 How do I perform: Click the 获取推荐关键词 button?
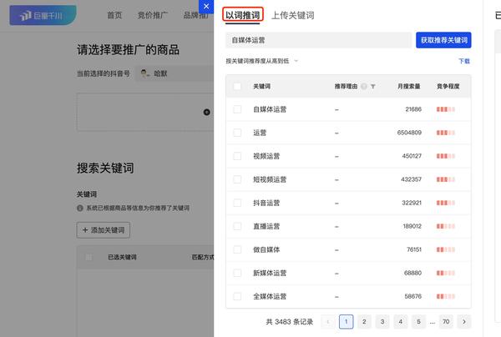[x=443, y=40]
